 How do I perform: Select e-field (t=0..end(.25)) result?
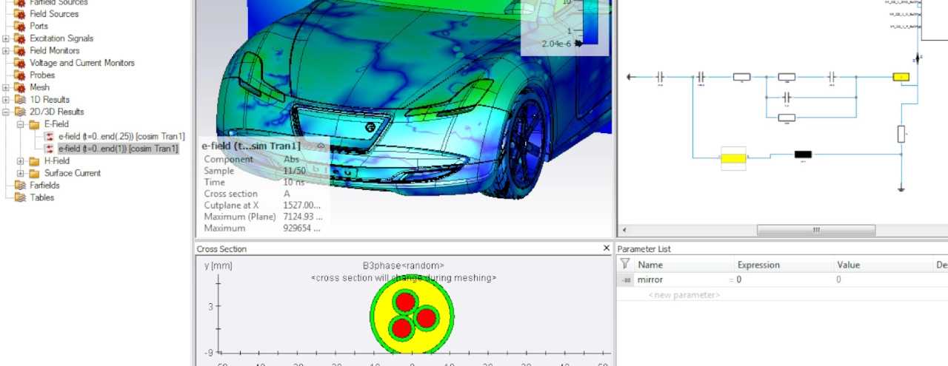(x=121, y=137)
